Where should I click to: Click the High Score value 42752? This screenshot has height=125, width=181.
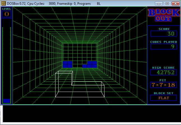point(164,72)
